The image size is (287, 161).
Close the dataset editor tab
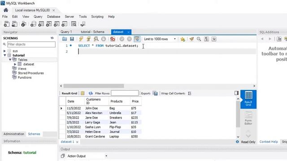(x=129, y=32)
